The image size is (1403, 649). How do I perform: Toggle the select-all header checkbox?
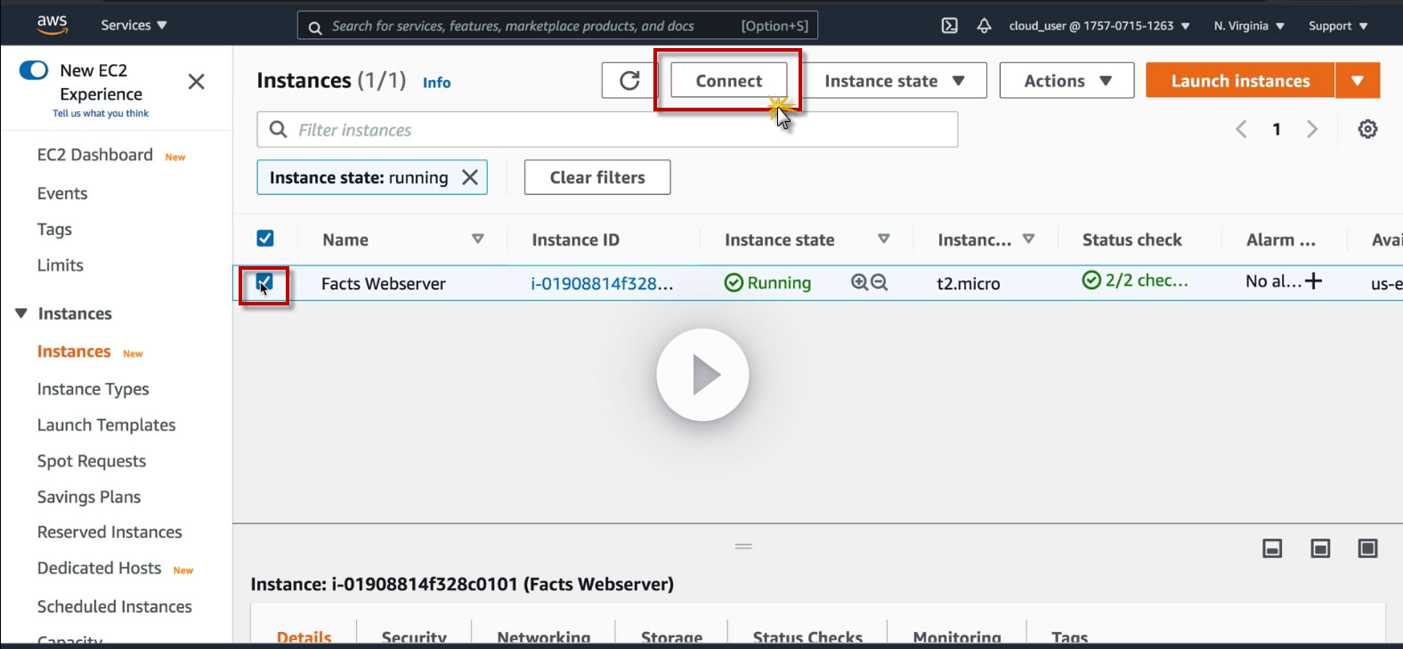pyautogui.click(x=264, y=239)
